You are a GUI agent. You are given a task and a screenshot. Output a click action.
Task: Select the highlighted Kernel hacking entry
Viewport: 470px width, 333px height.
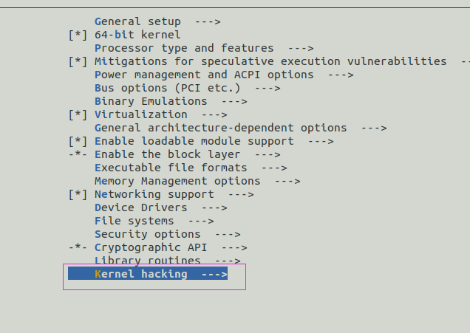(x=148, y=274)
